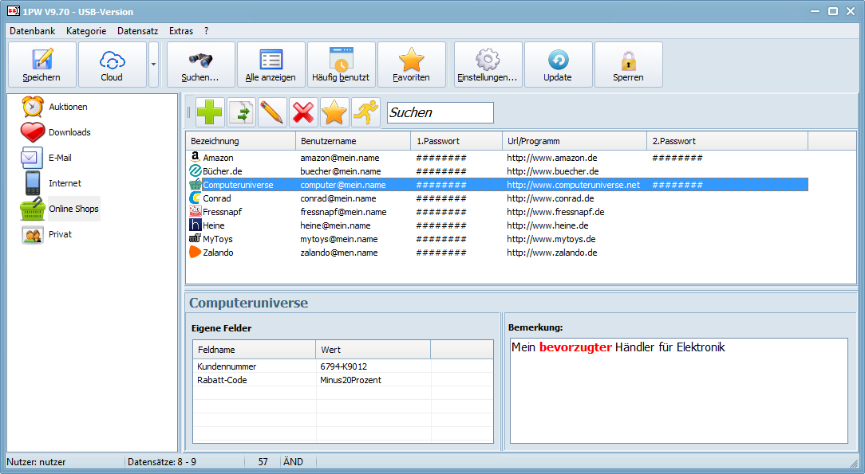Click the E-Mail envelope icon

tap(31, 158)
